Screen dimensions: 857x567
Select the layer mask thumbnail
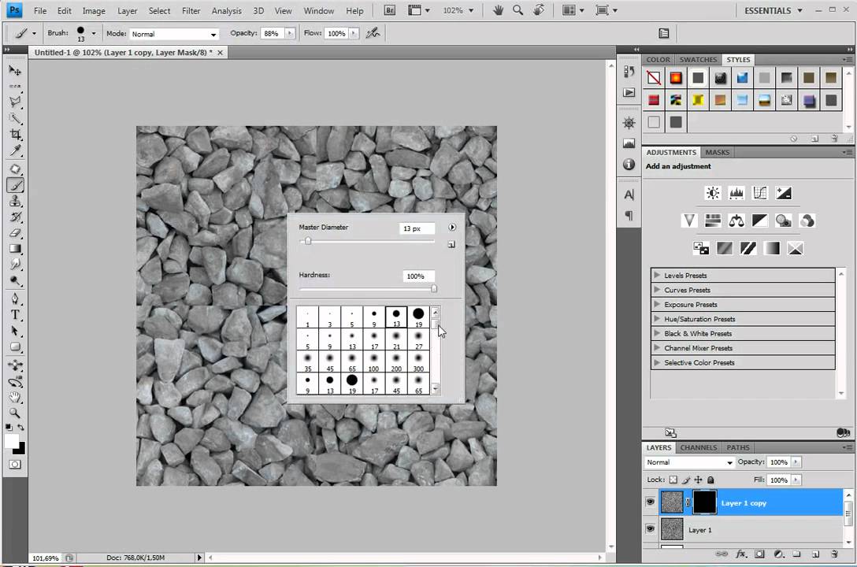(x=704, y=502)
